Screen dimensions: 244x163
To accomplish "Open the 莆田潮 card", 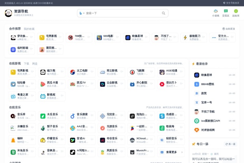I will coord(50,50).
